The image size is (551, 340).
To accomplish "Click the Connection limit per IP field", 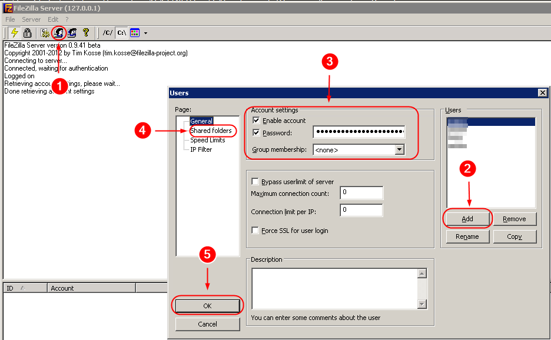I will [361, 211].
